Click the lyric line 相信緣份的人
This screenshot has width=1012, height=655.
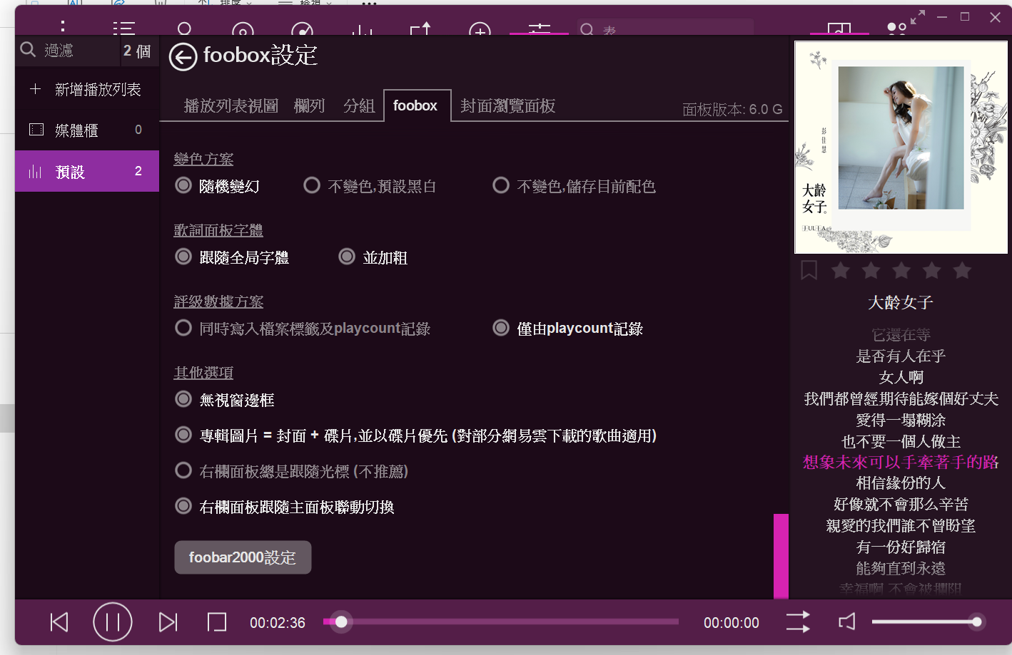[x=901, y=483]
